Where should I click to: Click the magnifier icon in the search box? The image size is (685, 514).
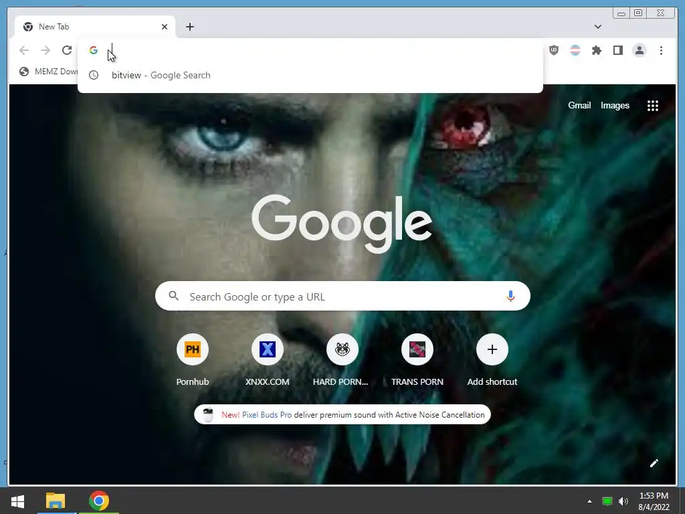tap(173, 296)
